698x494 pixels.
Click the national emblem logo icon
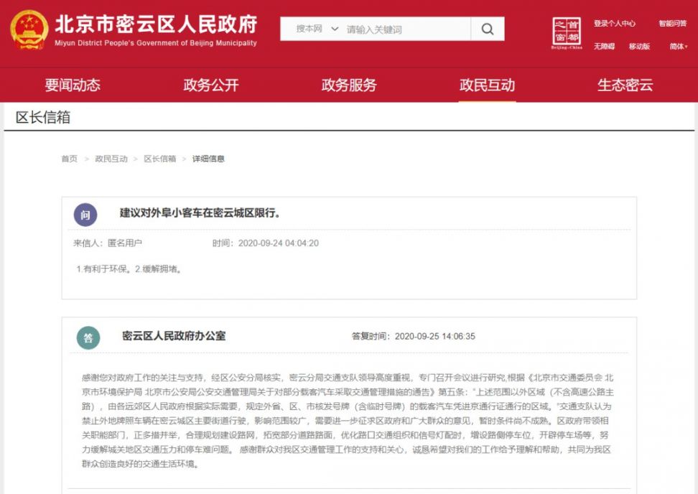[29, 29]
